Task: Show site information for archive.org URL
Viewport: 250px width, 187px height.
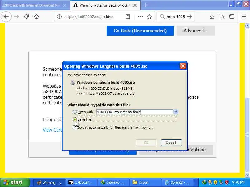Action: [x=59, y=17]
